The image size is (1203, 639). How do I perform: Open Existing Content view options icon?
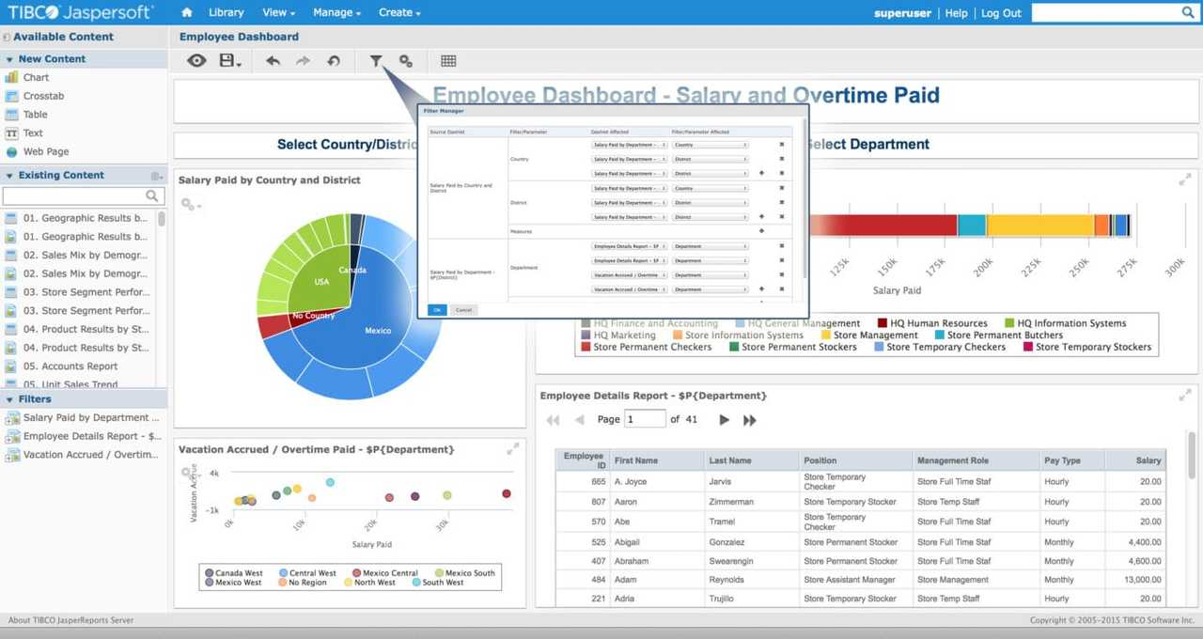pyautogui.click(x=157, y=176)
